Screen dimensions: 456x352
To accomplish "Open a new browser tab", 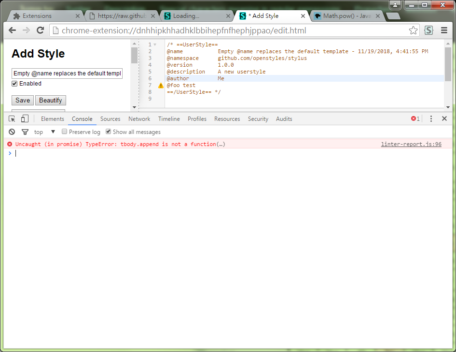I will pos(393,16).
